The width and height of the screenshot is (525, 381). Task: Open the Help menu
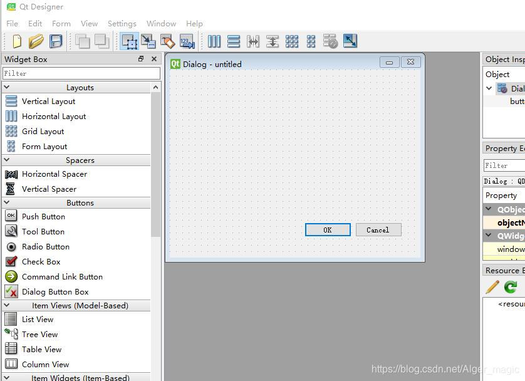tap(195, 23)
